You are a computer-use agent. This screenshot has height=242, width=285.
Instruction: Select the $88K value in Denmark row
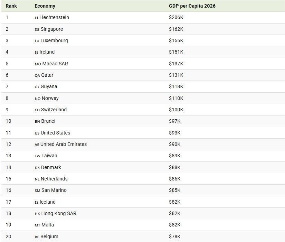click(174, 167)
